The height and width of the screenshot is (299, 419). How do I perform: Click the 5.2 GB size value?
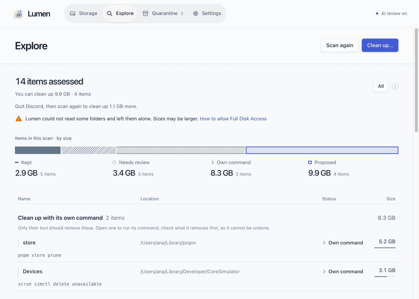coord(387,241)
